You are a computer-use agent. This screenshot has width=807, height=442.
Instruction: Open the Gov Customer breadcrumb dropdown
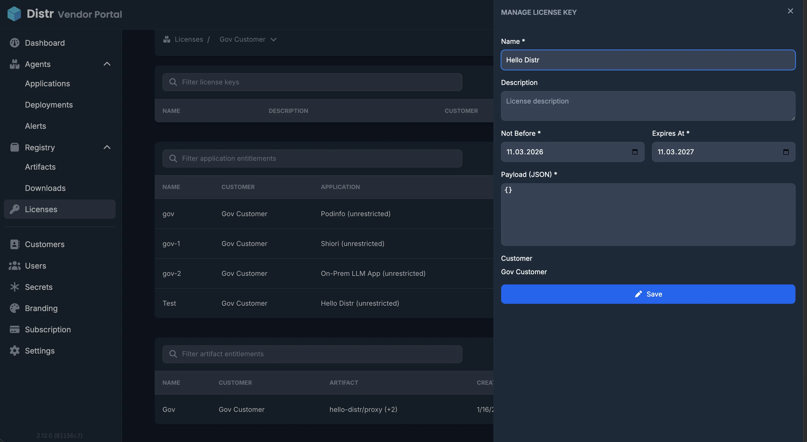tap(274, 40)
